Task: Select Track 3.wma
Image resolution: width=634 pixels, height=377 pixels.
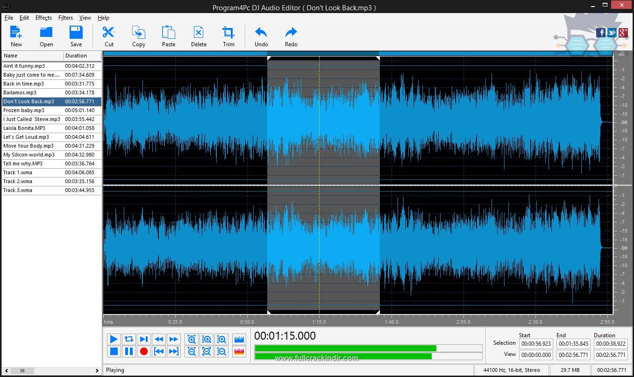Action: point(51,190)
